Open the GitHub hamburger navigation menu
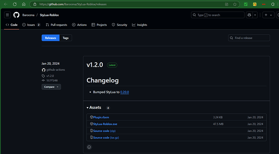This screenshot has height=154, width=279. pyautogui.click(x=7, y=15)
